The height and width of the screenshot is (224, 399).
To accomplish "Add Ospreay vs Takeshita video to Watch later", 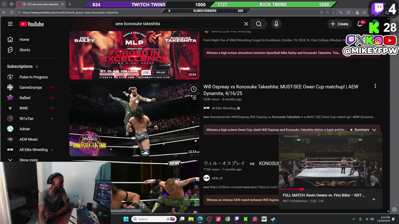I will pyautogui.click(x=194, y=89).
